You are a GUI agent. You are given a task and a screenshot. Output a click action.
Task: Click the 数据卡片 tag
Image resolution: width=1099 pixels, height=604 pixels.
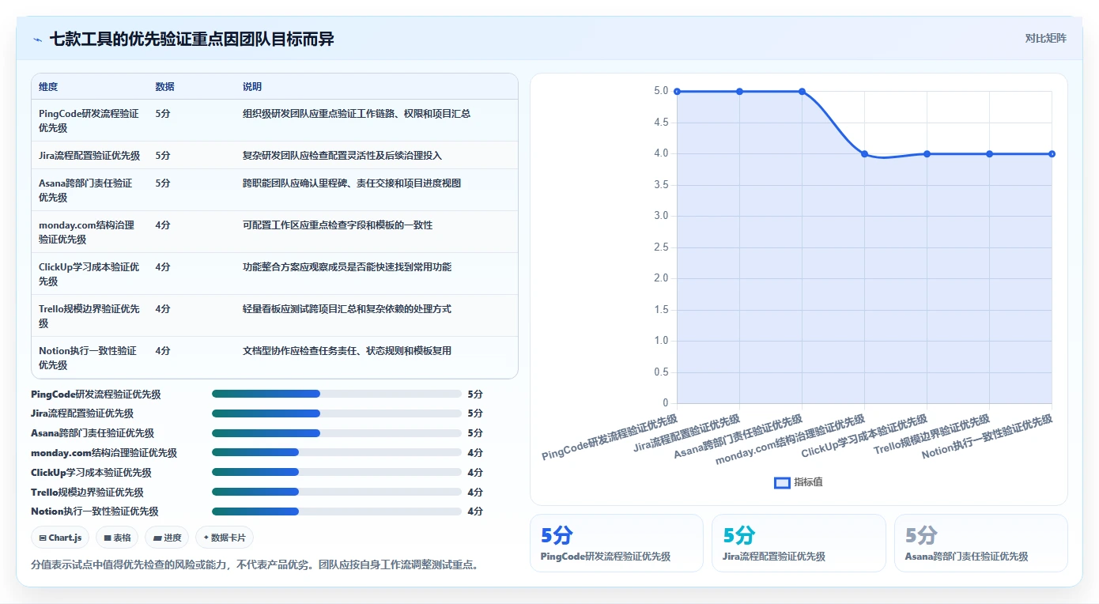click(x=225, y=538)
